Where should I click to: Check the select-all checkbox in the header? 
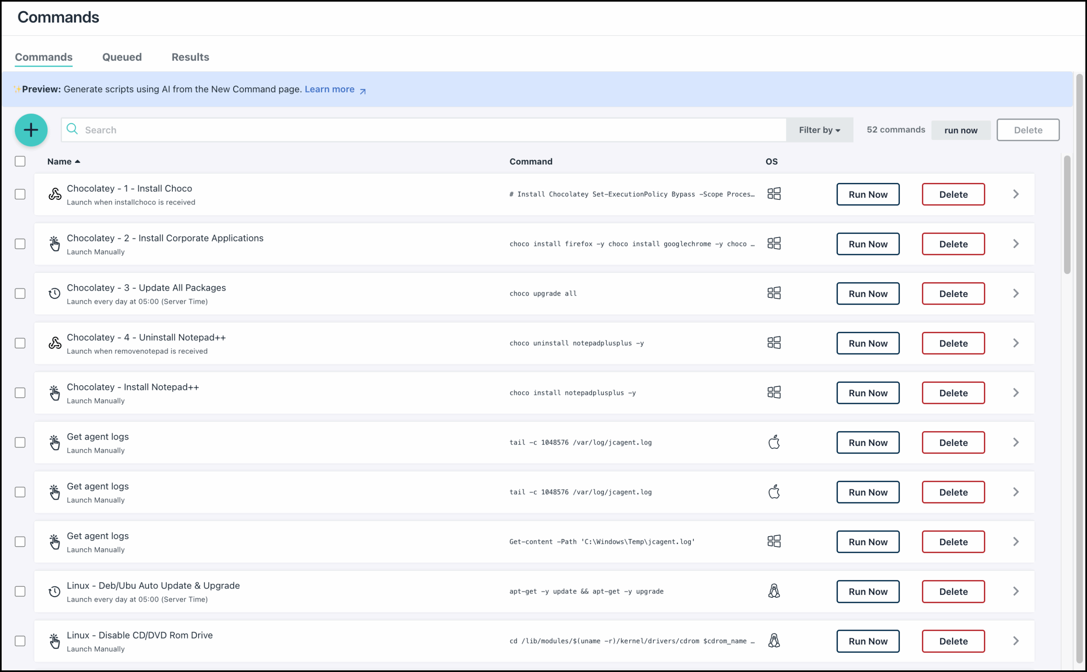point(20,161)
